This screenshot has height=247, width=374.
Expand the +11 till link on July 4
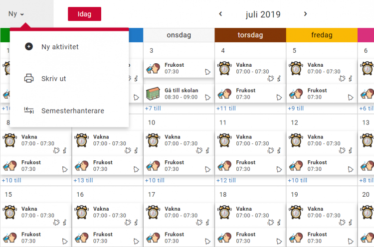[x=226, y=109]
